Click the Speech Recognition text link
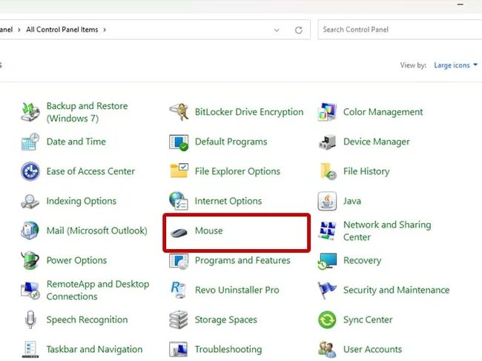 pos(87,319)
